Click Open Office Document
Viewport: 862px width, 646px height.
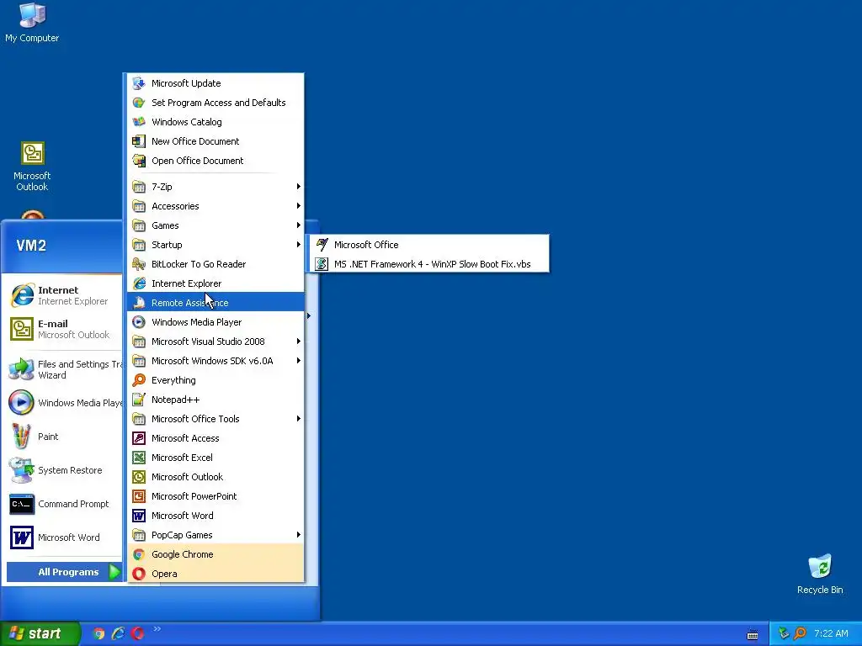(x=215, y=161)
